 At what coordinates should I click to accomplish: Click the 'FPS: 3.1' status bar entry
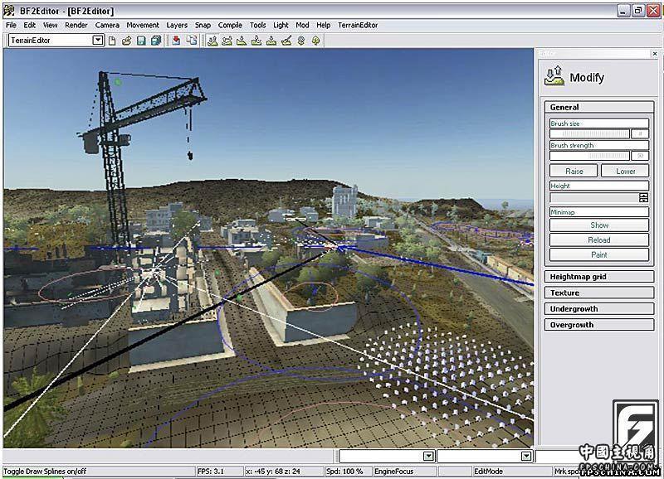click(x=211, y=471)
